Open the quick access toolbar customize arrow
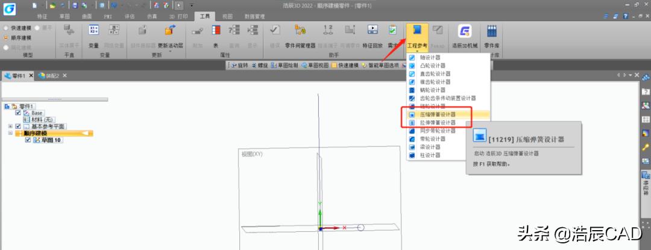The image size is (651, 250). (191, 6)
